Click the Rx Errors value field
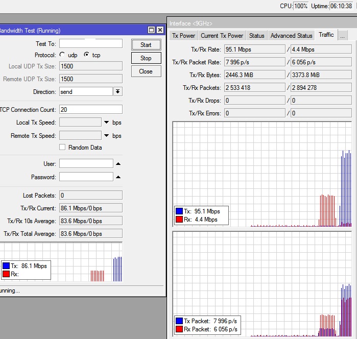 pos(321,113)
